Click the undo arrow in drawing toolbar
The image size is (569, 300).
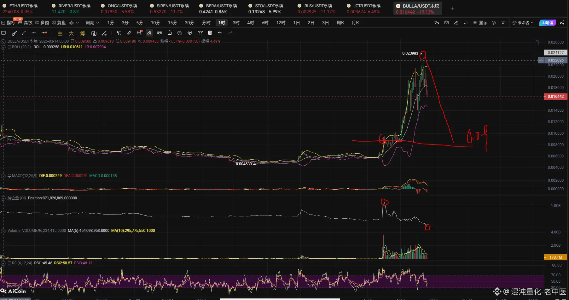click(x=220, y=33)
